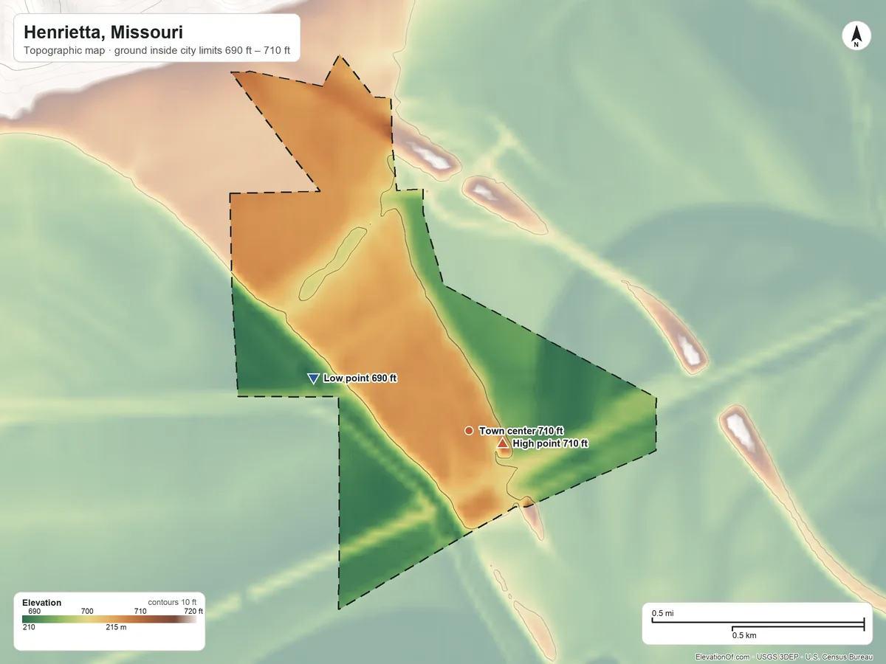Image resolution: width=886 pixels, height=664 pixels.
Task: Click the 'contours 10 ft' legend note
Action: click(x=172, y=602)
